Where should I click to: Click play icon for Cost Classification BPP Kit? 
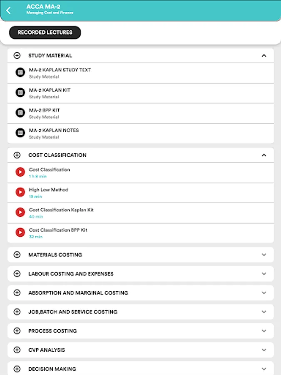(x=20, y=232)
